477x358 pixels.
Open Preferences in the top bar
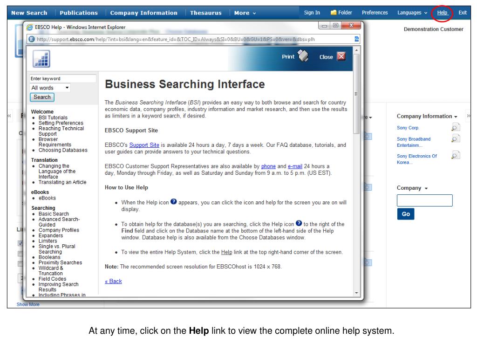point(375,13)
